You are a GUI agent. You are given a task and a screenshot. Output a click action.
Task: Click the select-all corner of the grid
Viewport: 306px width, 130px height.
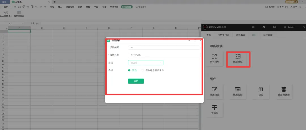[x=6, y=28]
